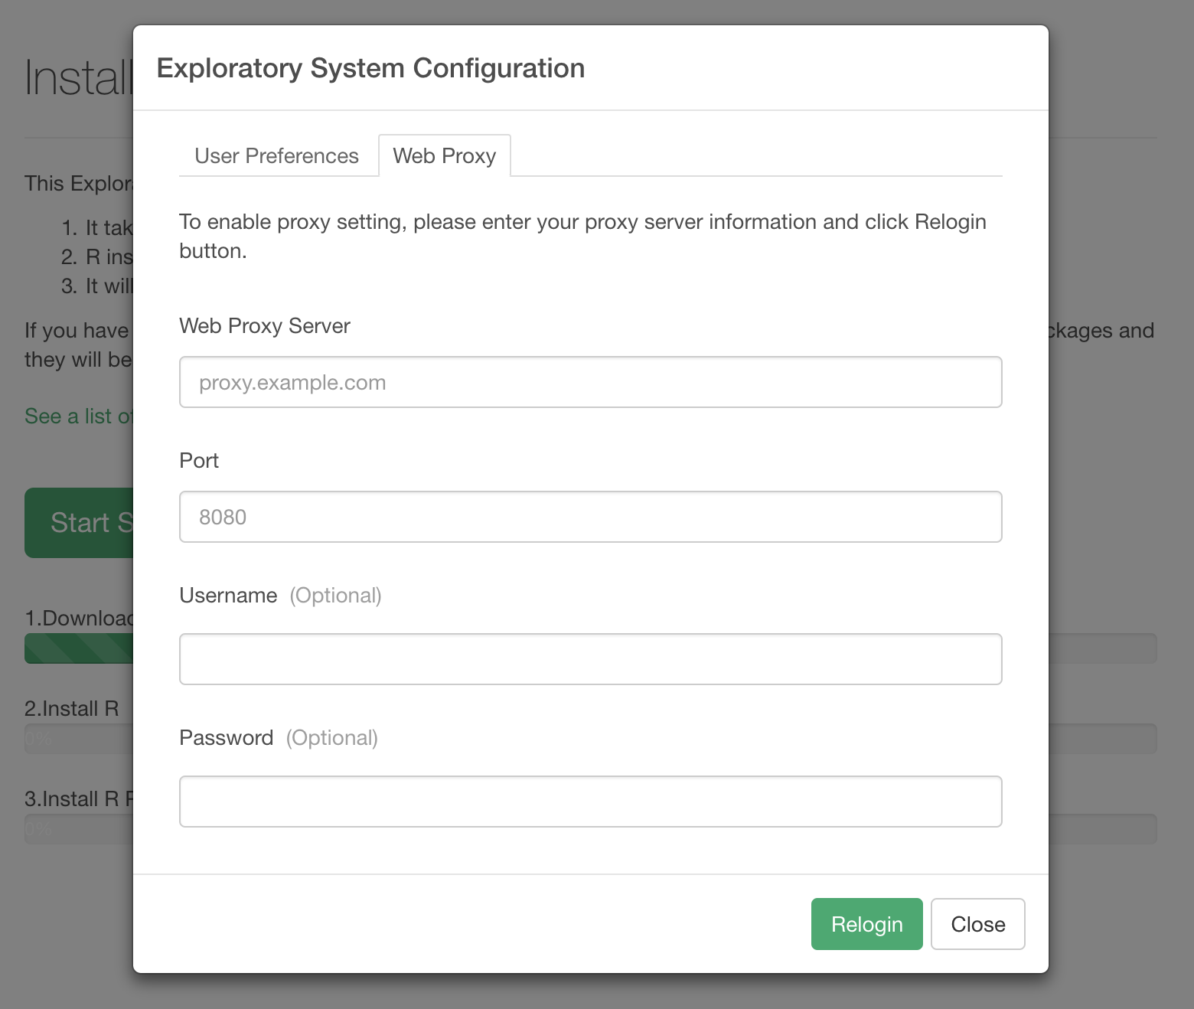The height and width of the screenshot is (1009, 1194).
Task: Click into the Port field
Action: (x=590, y=517)
